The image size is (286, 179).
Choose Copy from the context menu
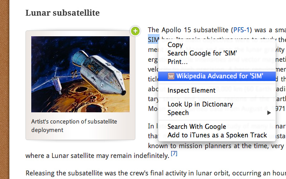175,45
